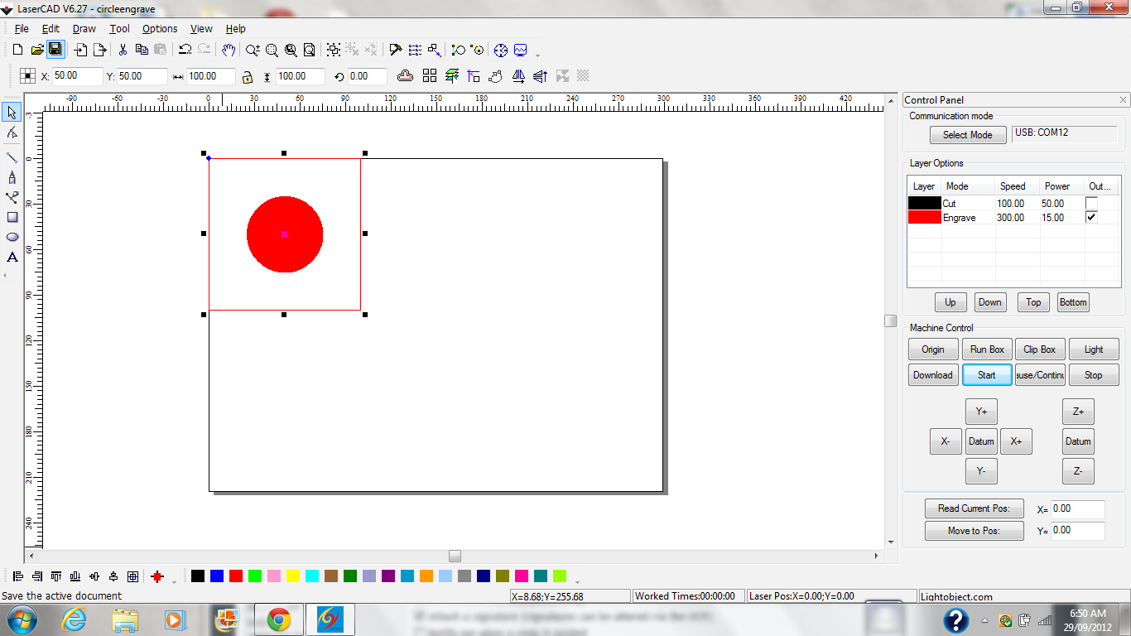This screenshot has height=636, width=1131.
Task: Open the Draw menu
Action: pos(84,29)
